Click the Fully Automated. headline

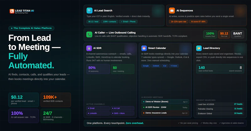point(31,61)
